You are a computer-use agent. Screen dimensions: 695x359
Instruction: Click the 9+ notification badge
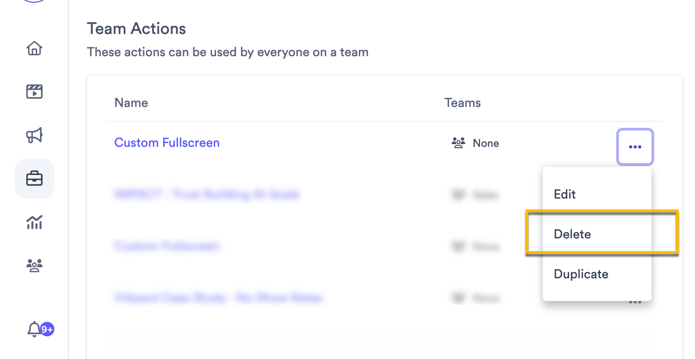coord(46,330)
